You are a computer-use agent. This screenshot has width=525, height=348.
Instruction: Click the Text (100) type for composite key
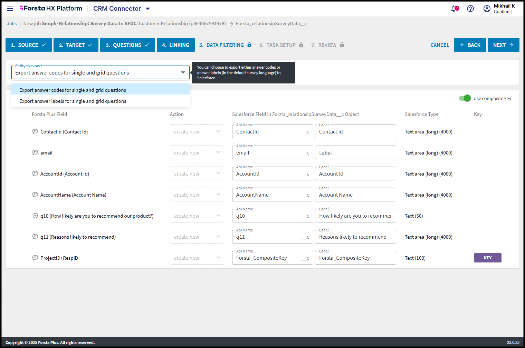point(415,258)
